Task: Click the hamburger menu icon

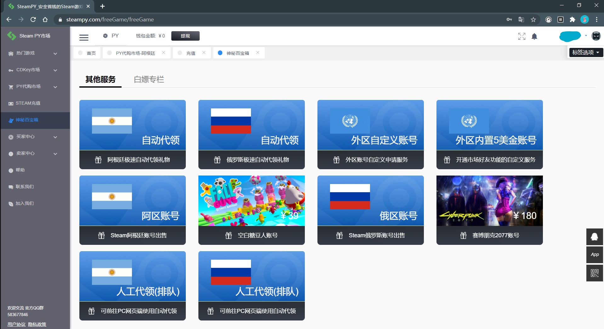Action: tap(84, 37)
